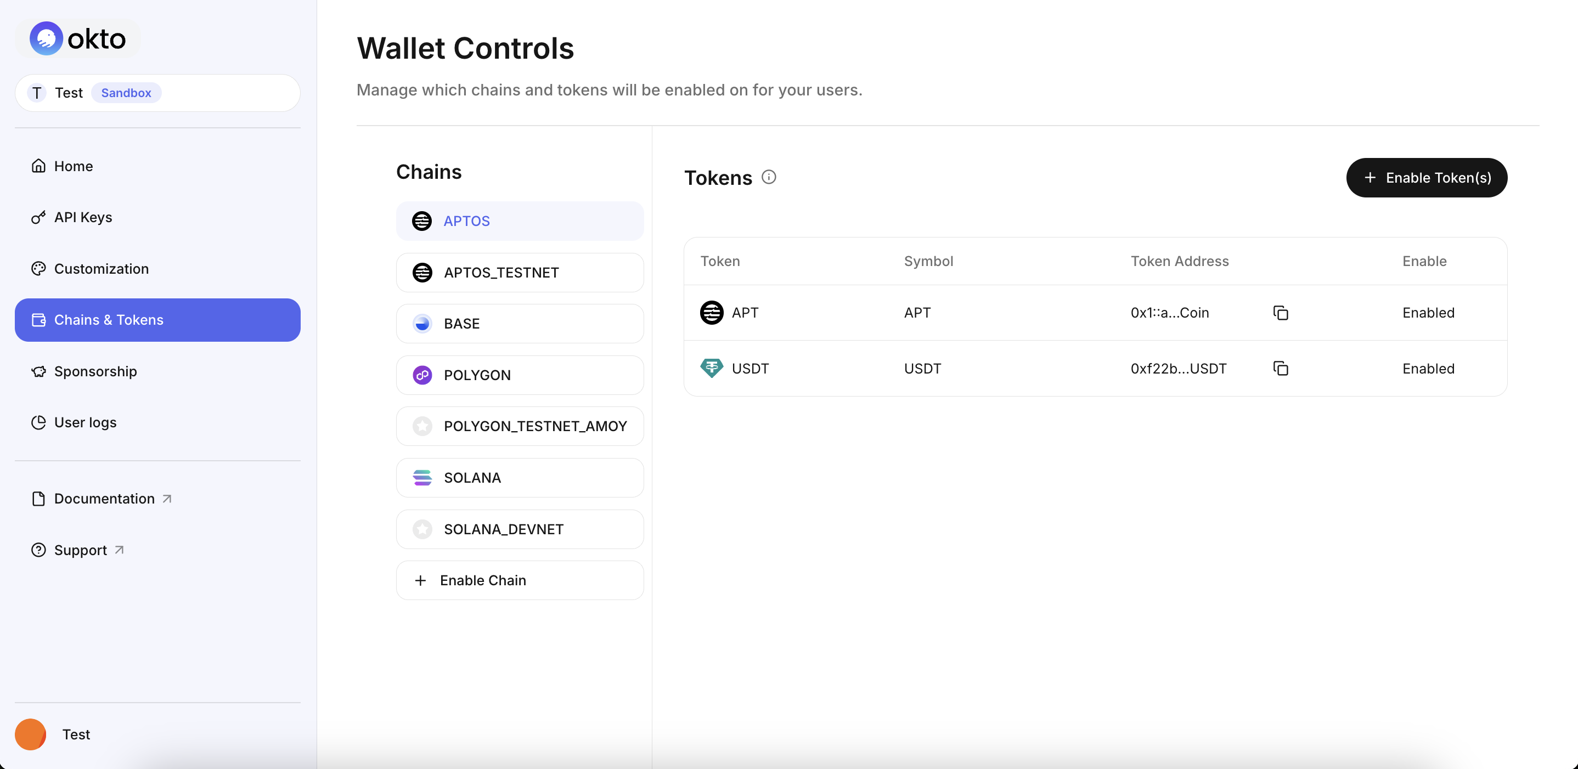Click the API Keys key icon
1578x769 pixels.
[x=38, y=217]
